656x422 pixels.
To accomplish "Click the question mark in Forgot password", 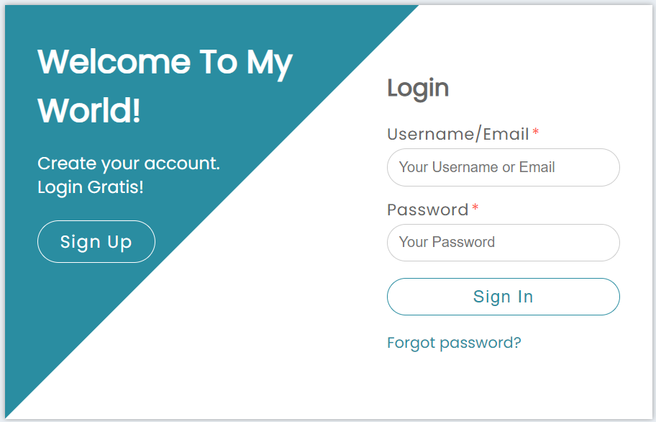I will tap(519, 343).
